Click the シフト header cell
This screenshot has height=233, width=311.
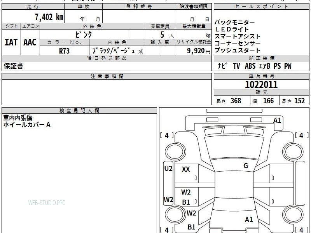(11, 26)
